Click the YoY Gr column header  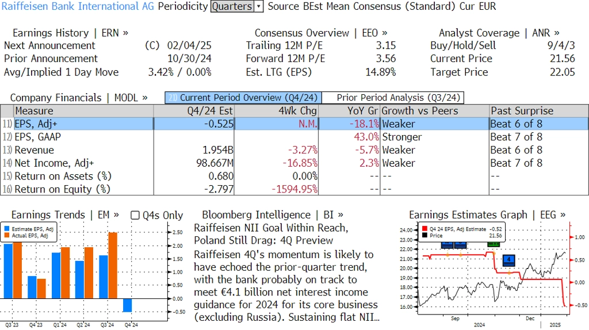349,111
